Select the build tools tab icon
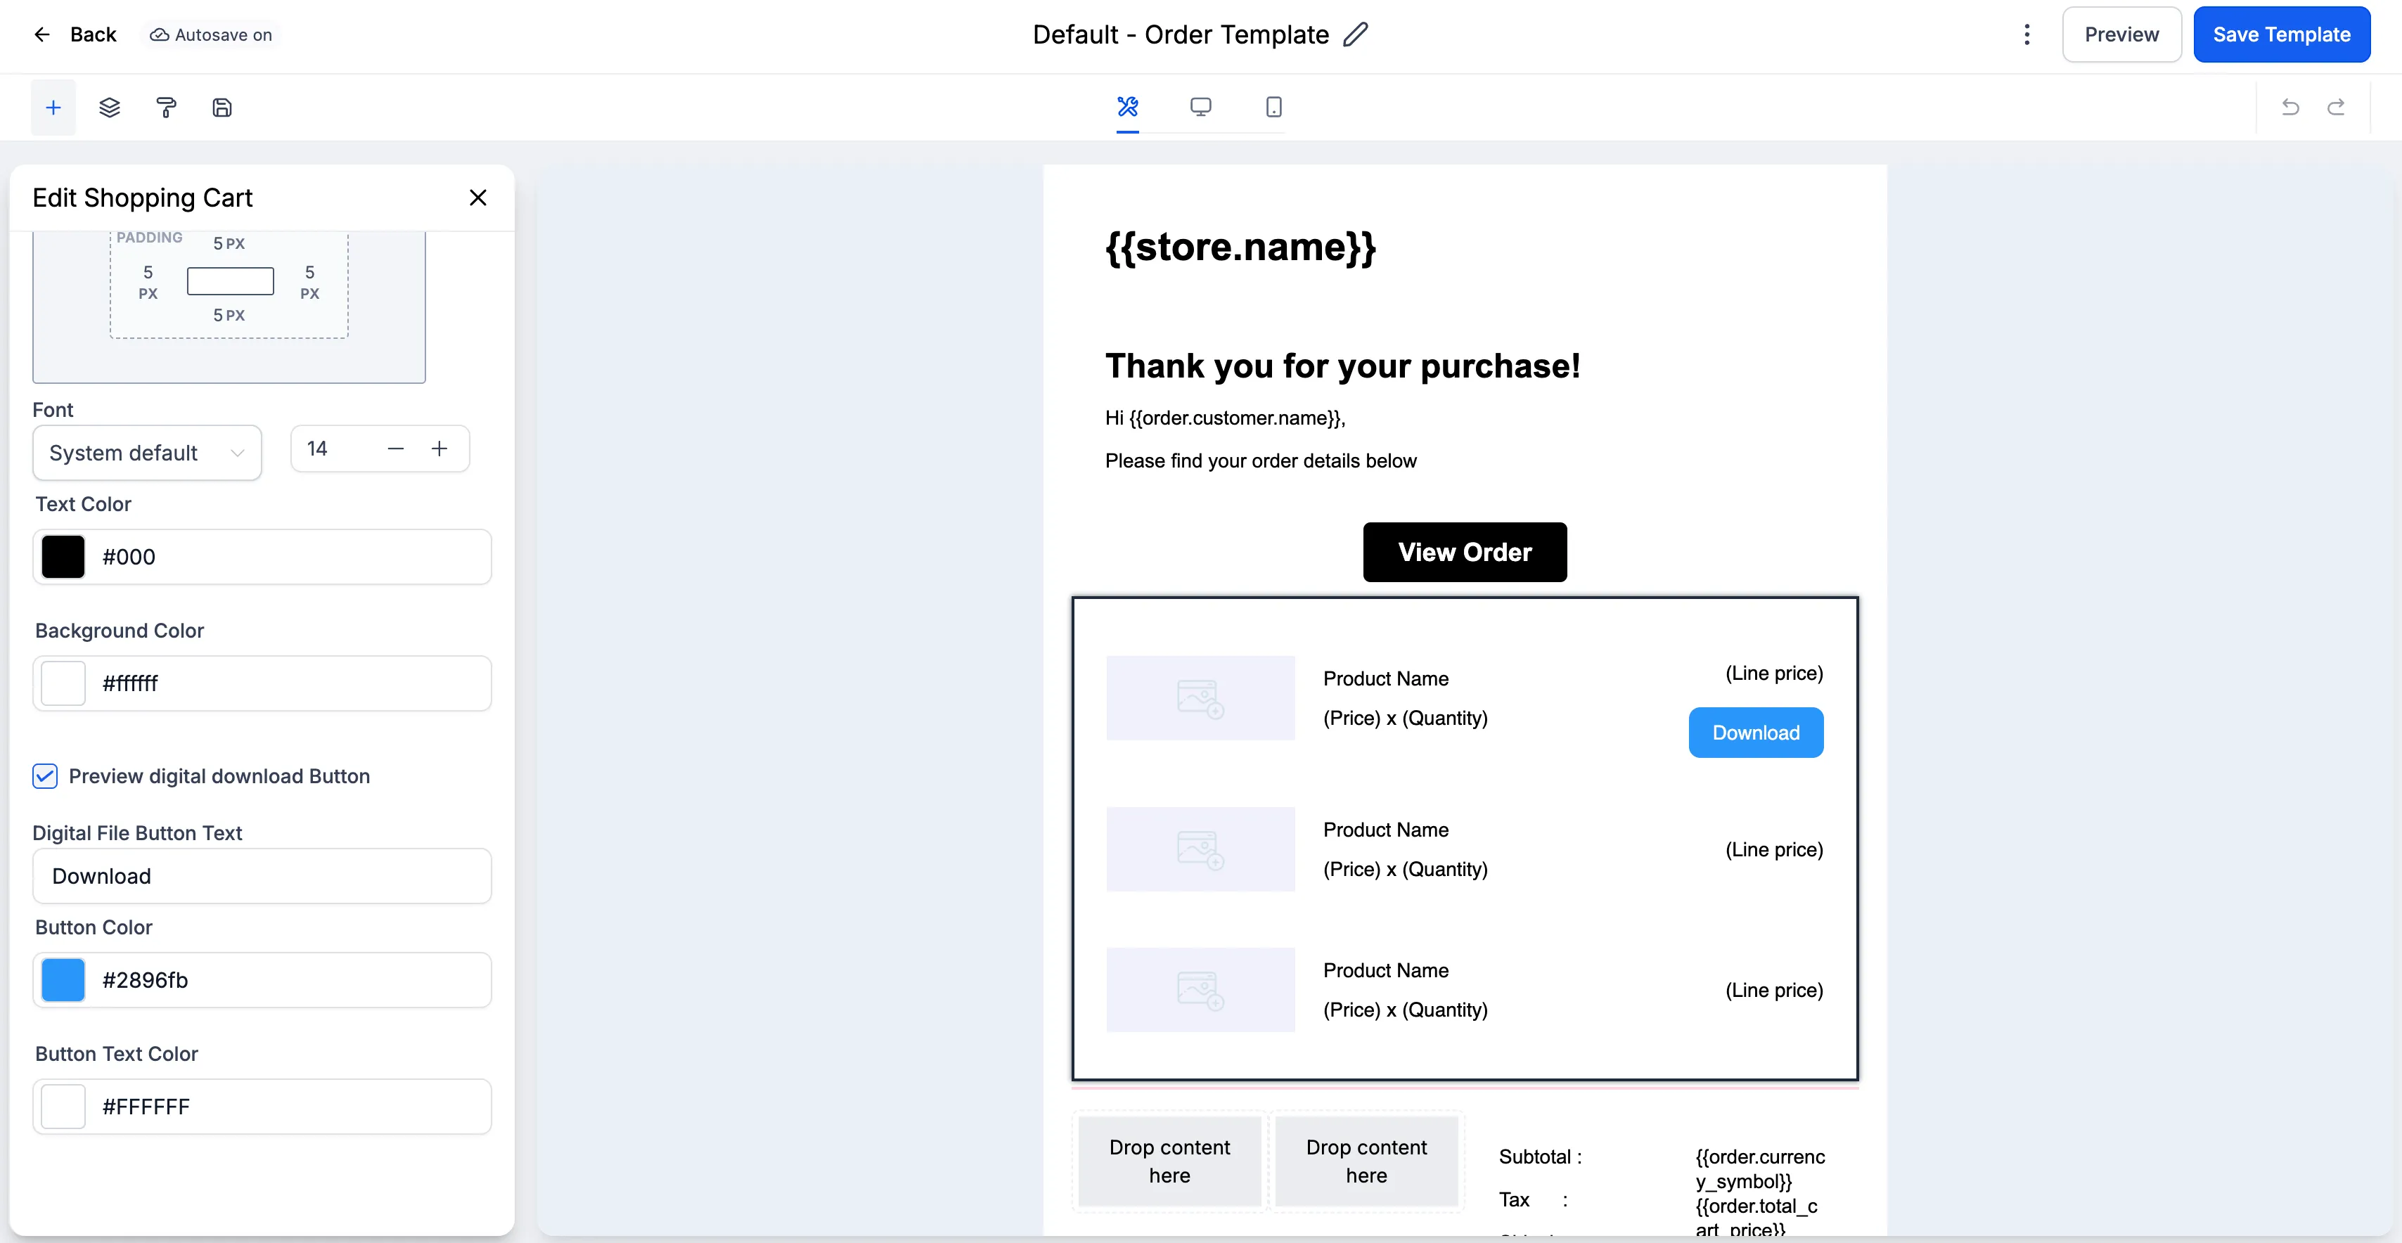2402x1243 pixels. (x=1127, y=108)
